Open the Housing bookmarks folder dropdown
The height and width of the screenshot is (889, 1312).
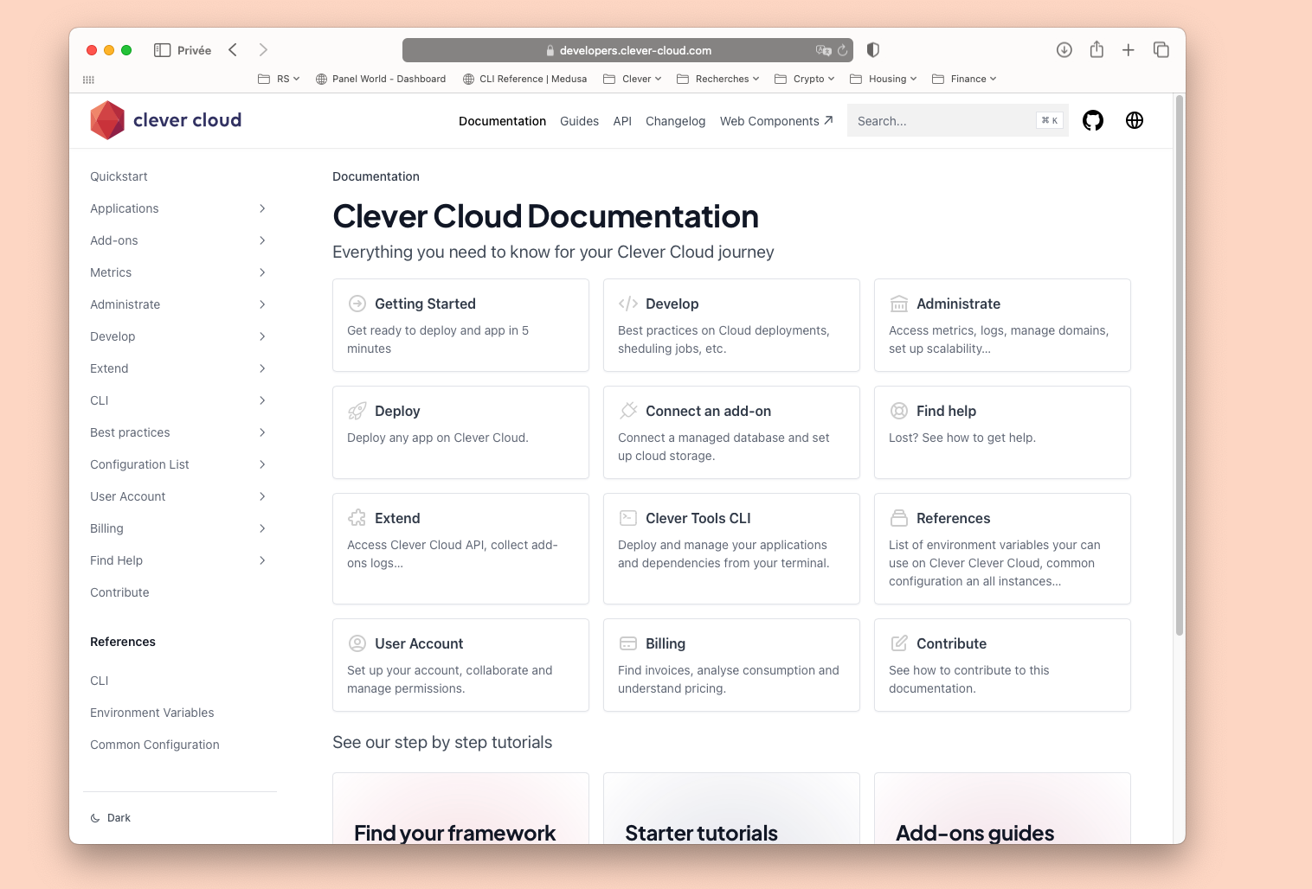pos(884,79)
